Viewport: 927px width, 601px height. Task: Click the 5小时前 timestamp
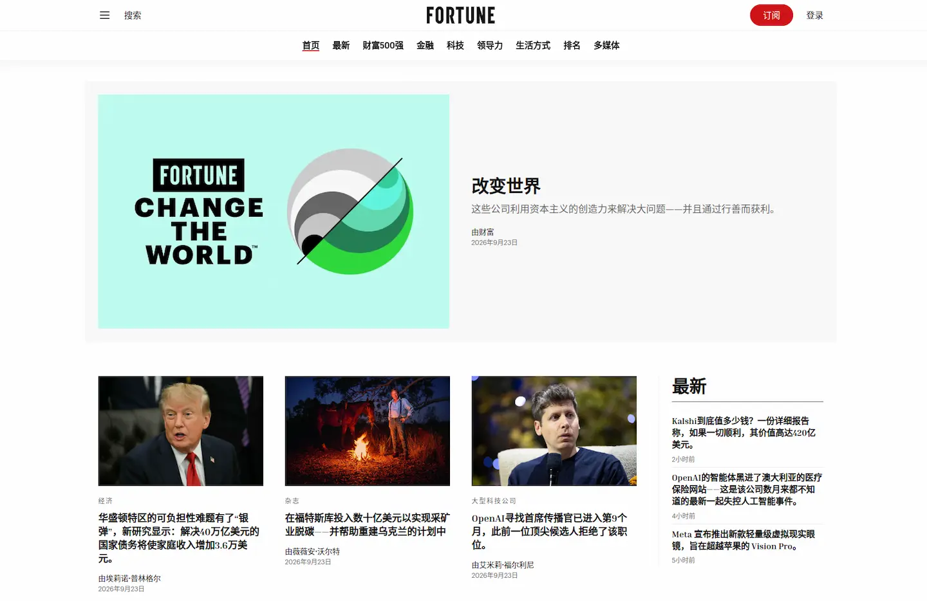point(683,560)
